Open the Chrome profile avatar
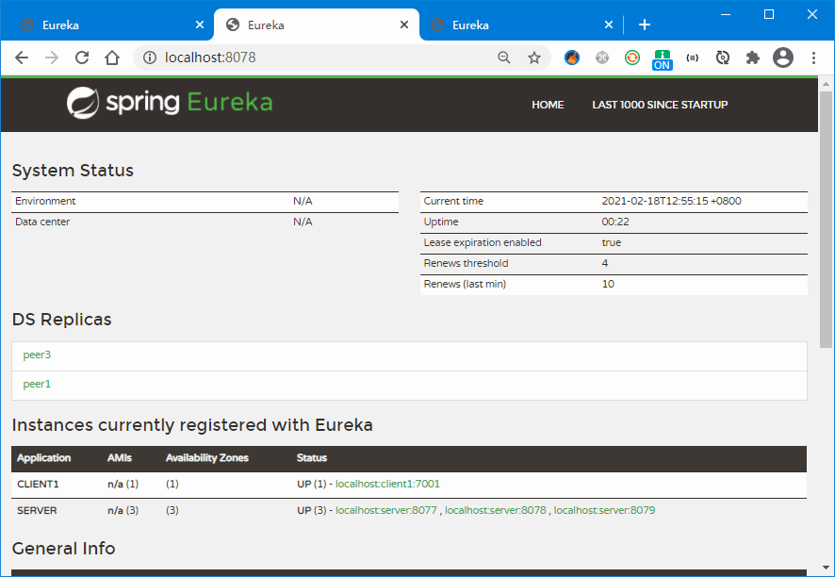The width and height of the screenshot is (835, 577). (x=783, y=58)
